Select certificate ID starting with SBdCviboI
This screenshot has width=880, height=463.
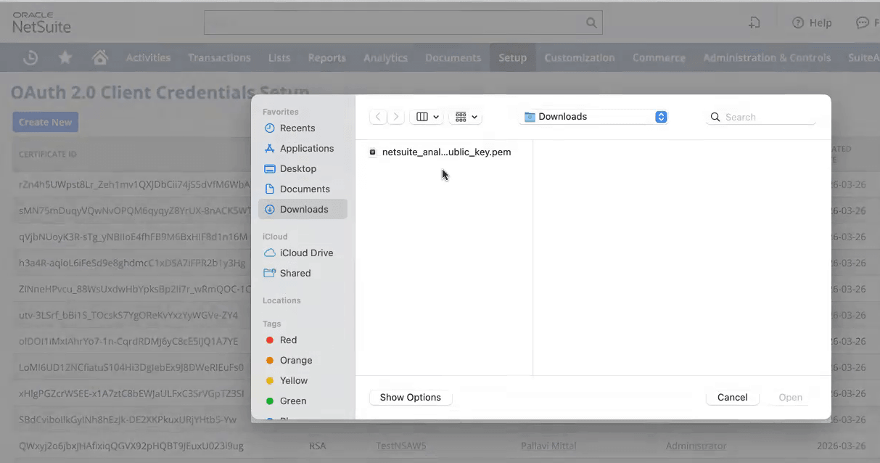[128, 419]
